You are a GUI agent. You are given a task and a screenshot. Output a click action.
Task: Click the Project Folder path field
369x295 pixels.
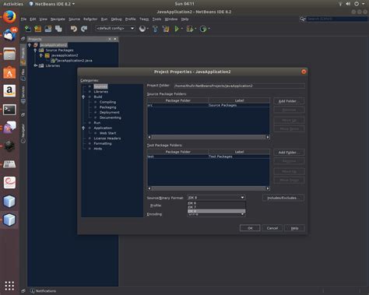[x=239, y=86]
